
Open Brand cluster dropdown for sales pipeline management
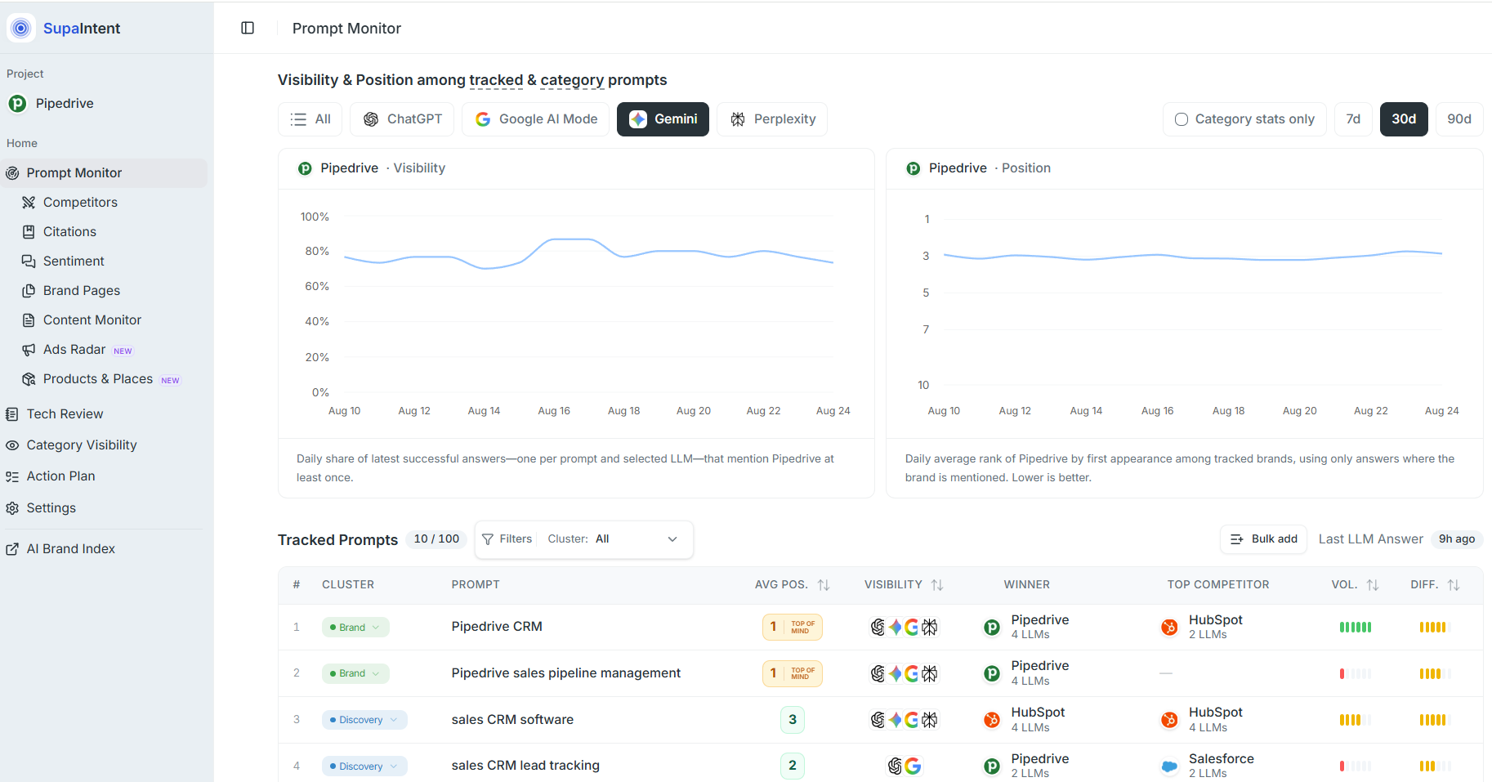355,674
